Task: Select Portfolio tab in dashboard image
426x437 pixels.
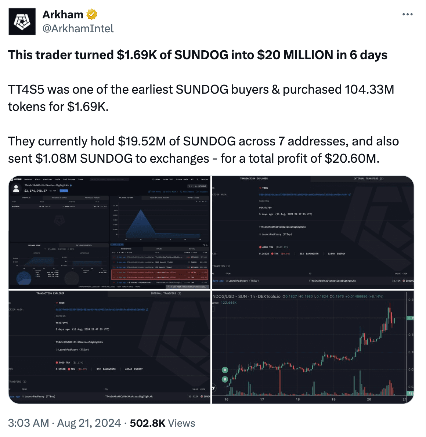Action: point(26,198)
